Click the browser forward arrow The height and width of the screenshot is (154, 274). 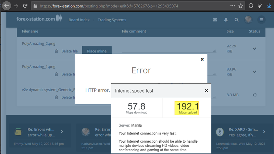point(16,6)
